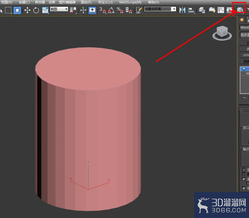249x218 pixels.
Task: Check the first unchecked box below 输出
Action: click(244, 170)
